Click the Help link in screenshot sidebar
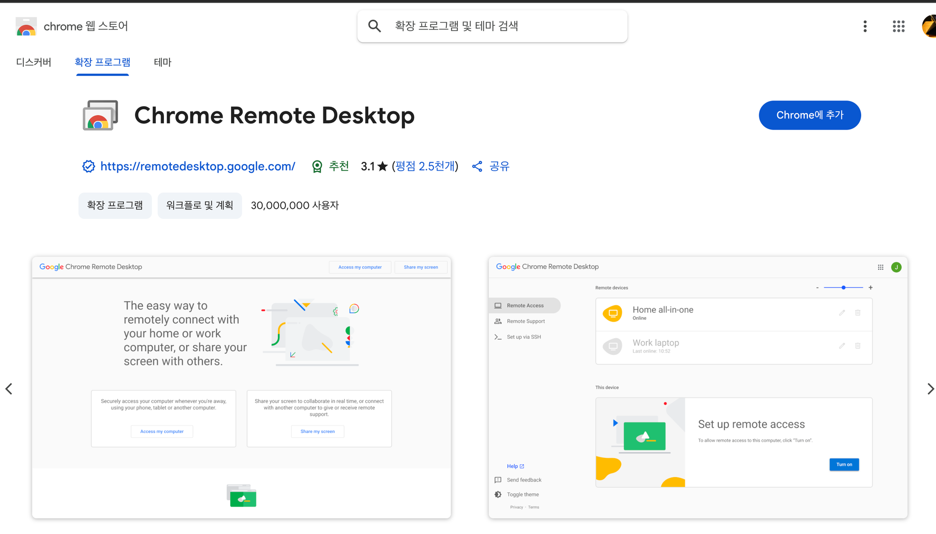Screen dimensions: 936x534 [x=515, y=467]
